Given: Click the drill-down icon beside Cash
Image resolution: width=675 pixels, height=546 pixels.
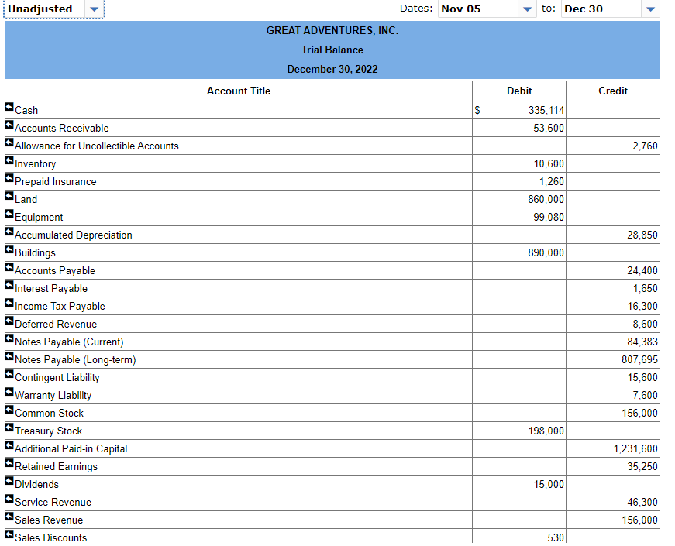Looking at the screenshot, I should pyautogui.click(x=8, y=107).
